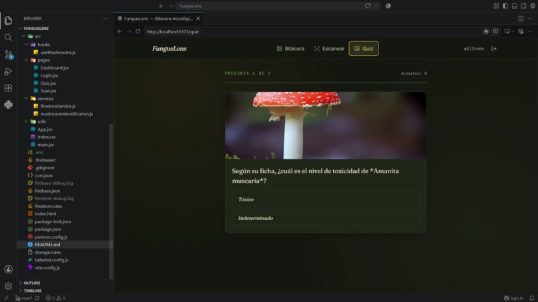Go back in the browser preview
538x302 pixels.
pos(119,31)
